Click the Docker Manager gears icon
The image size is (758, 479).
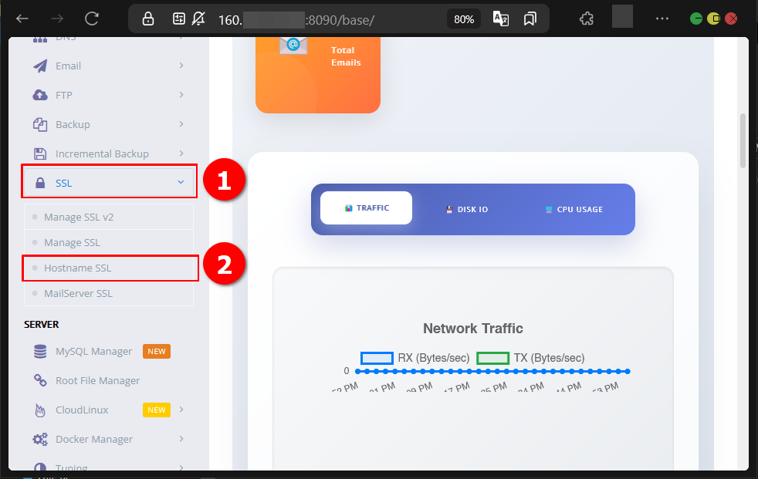[40, 439]
